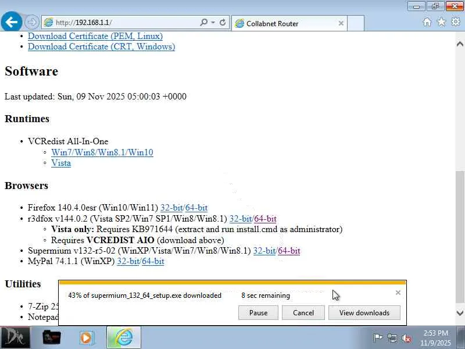Open the folder icon on taskbar
This screenshot has height=349, width=465.
[x=52, y=337]
